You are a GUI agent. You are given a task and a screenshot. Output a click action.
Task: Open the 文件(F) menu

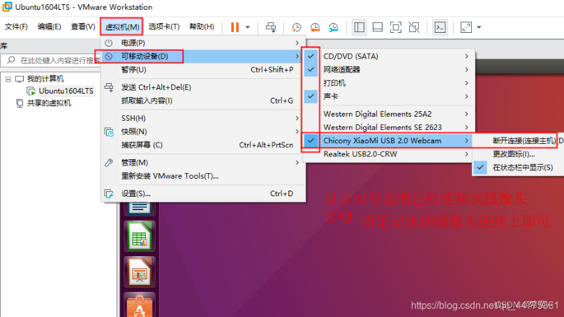(x=16, y=27)
